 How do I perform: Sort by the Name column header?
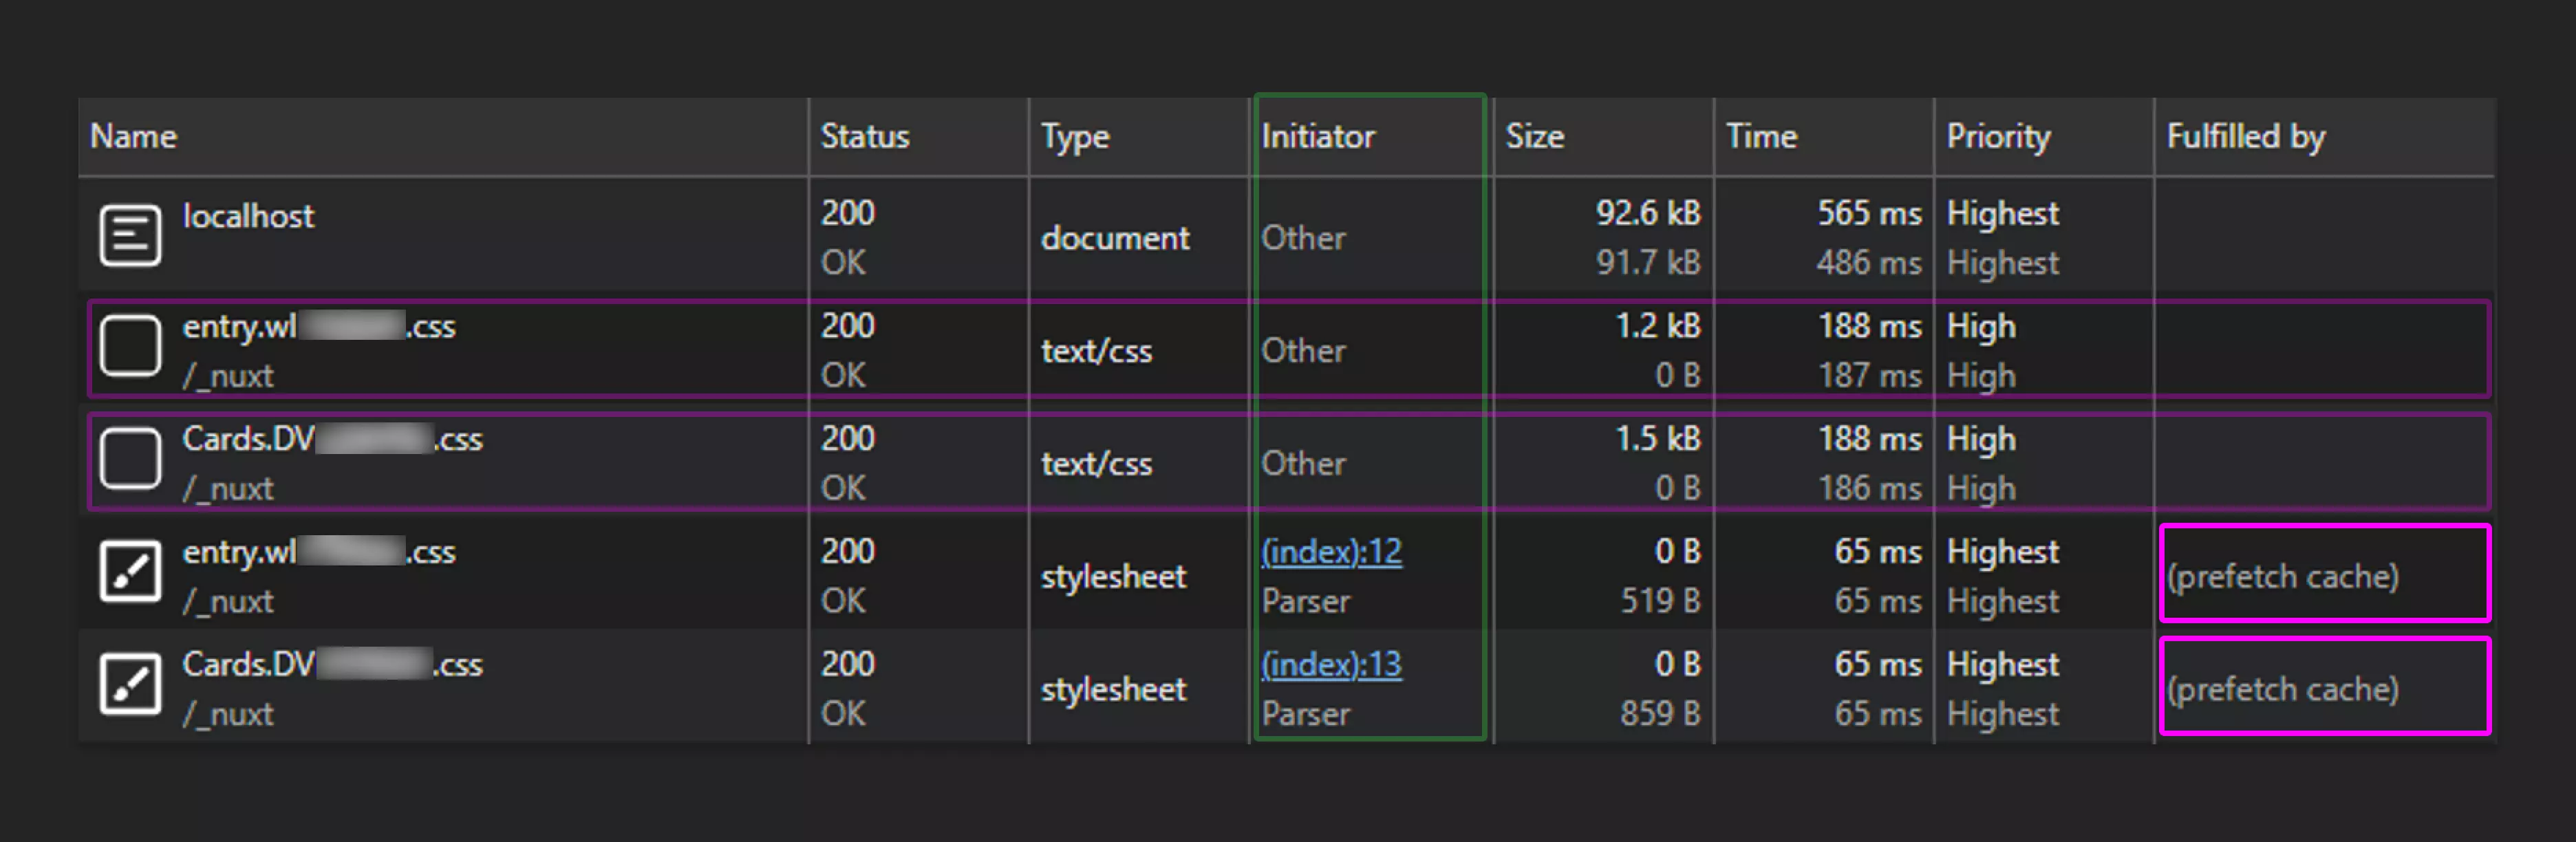click(134, 137)
